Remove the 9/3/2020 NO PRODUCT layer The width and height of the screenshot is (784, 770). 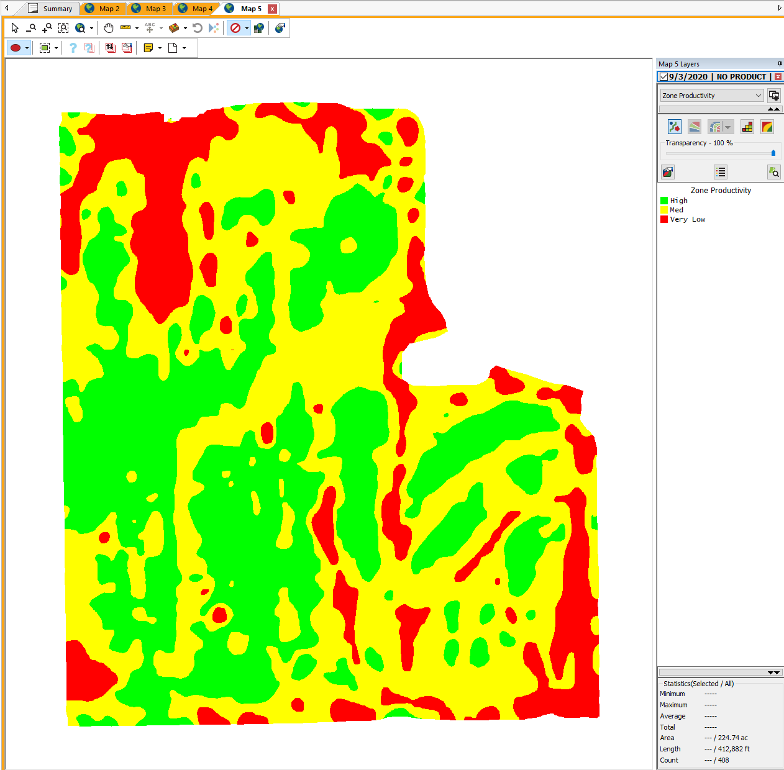point(778,76)
